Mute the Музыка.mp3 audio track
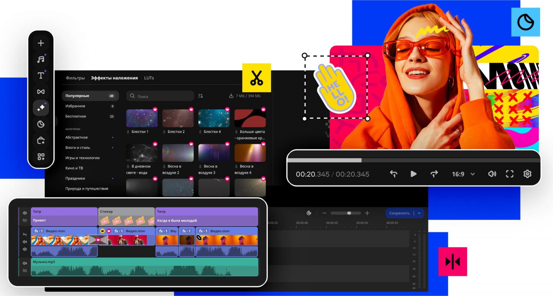The height and width of the screenshot is (296, 553). [25, 263]
